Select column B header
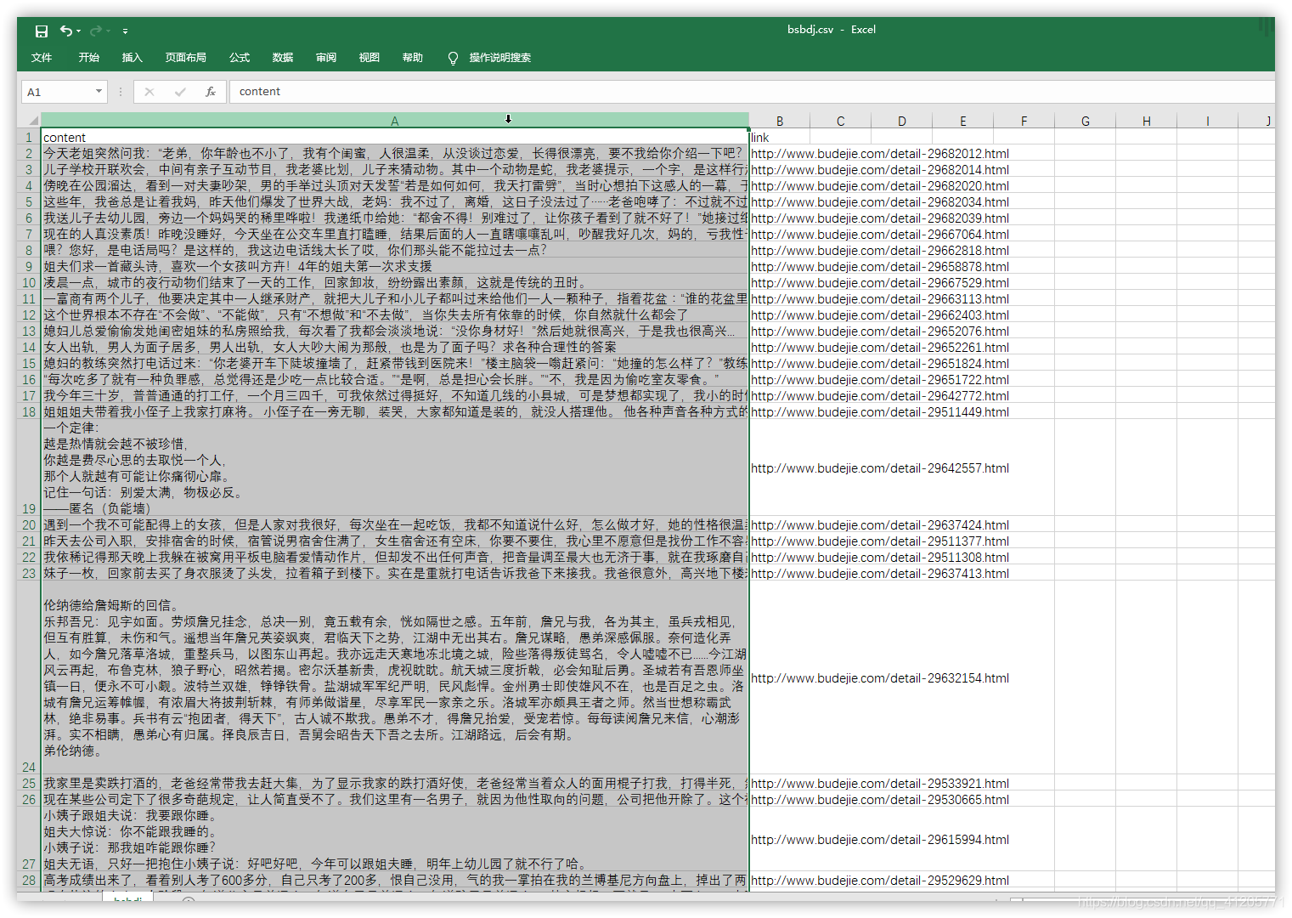The width and height of the screenshot is (1292, 918). 780,121
